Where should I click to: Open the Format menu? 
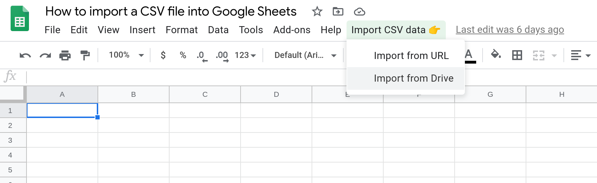tap(182, 30)
